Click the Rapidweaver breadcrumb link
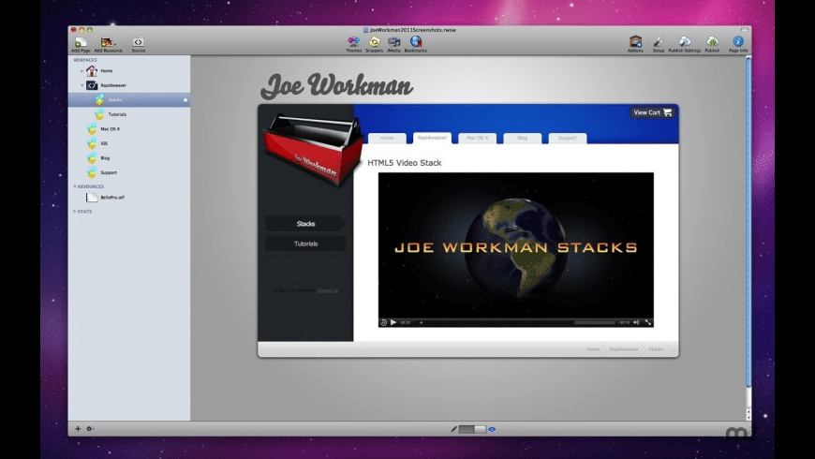The width and height of the screenshot is (815, 459). [624, 349]
